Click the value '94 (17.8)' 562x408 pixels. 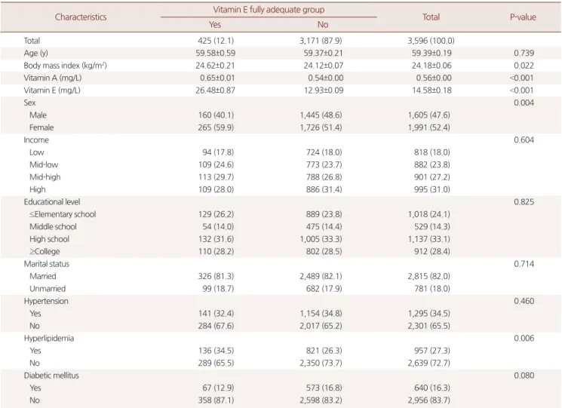(x=218, y=152)
